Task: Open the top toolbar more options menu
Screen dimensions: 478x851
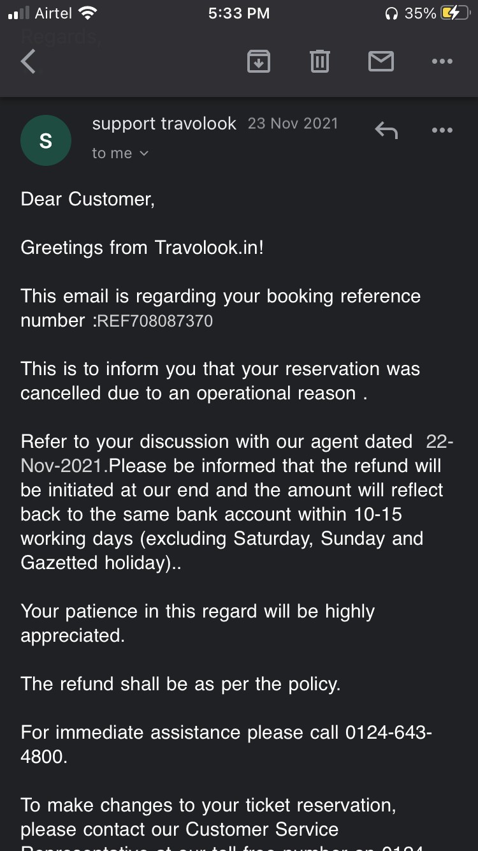Action: 442,62
